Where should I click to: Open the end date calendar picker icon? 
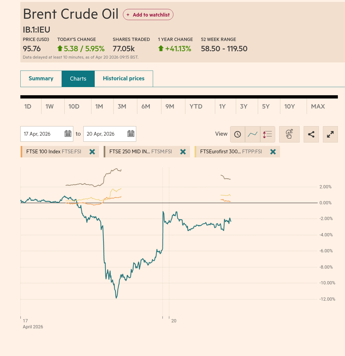(x=131, y=134)
